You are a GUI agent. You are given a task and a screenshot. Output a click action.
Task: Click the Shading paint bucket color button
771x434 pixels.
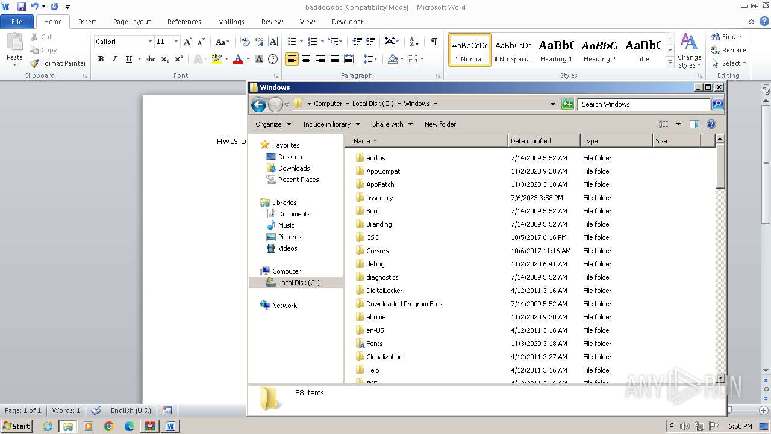[x=393, y=59]
